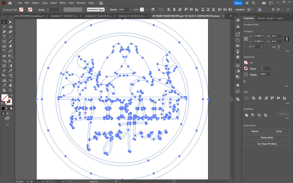Click Unite in Pathfinder panel

pyautogui.click(x=246, y=115)
